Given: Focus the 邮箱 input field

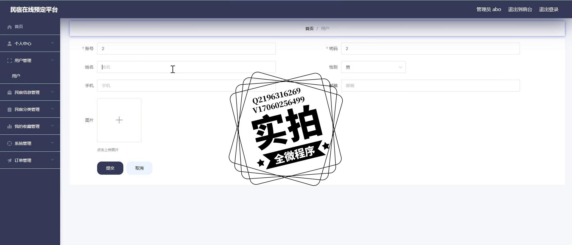Looking at the screenshot, I should tap(430, 86).
